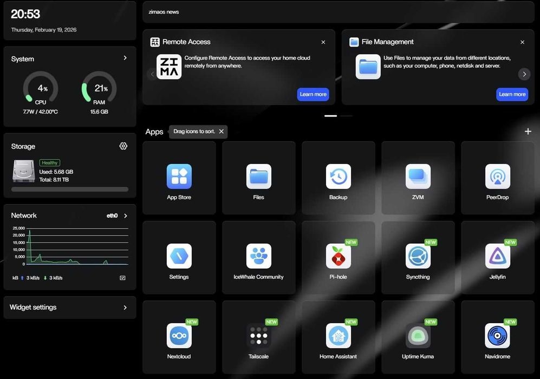Open the Files app icon
Image resolution: width=540 pixels, height=379 pixels.
[x=259, y=177]
